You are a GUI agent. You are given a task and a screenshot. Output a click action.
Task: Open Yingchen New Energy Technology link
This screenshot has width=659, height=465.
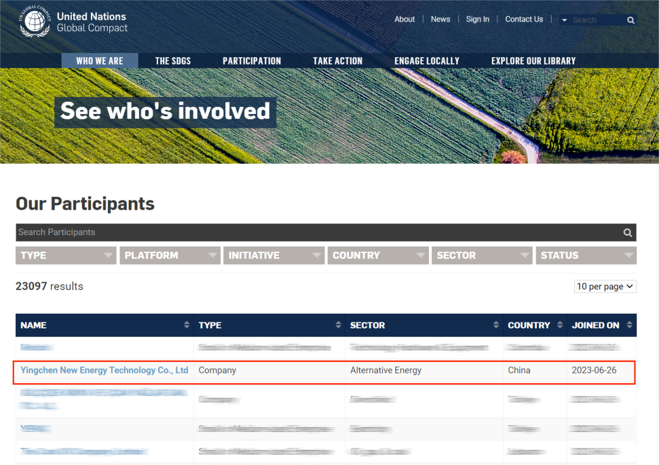[x=104, y=370]
